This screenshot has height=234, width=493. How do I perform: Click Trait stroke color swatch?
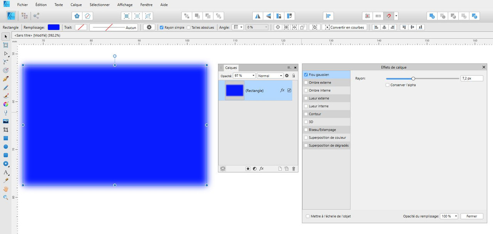(x=81, y=27)
